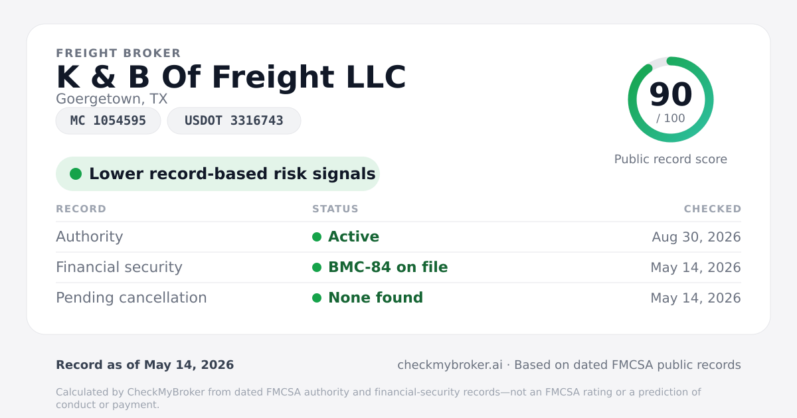Screen dimensions: 797x418
Task: Click the RECORD column header
Action: (x=81, y=209)
